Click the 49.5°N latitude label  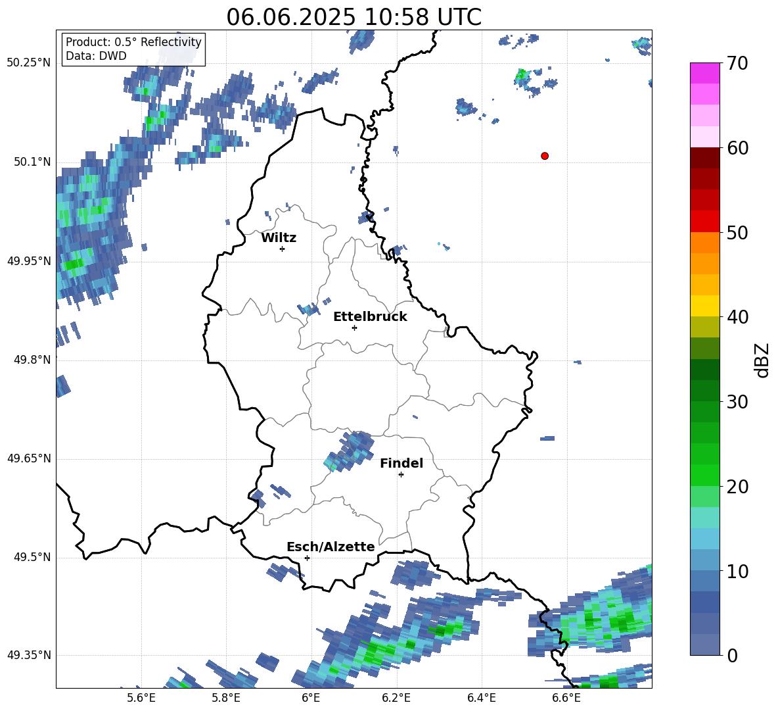[x=32, y=557]
